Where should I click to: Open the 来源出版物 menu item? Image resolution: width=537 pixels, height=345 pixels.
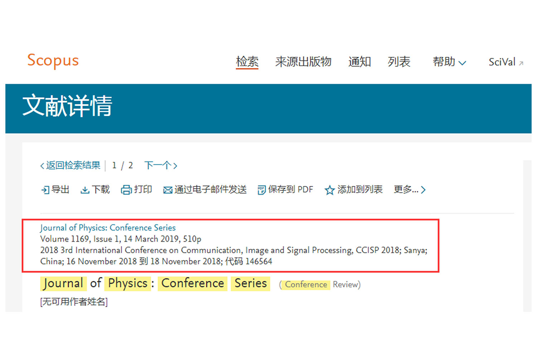click(303, 62)
